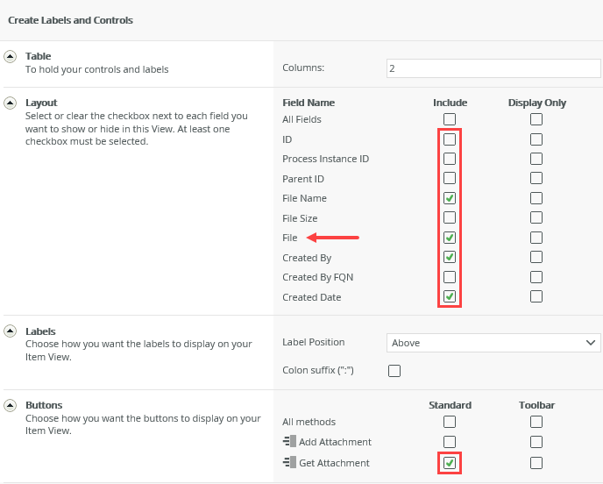Enable the Colon suffix checkbox

pos(394,371)
